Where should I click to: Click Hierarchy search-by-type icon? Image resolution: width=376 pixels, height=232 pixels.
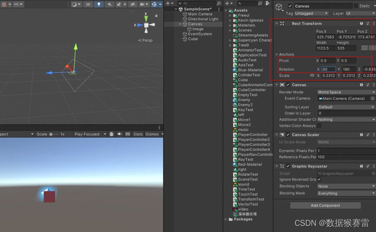click(x=219, y=3)
